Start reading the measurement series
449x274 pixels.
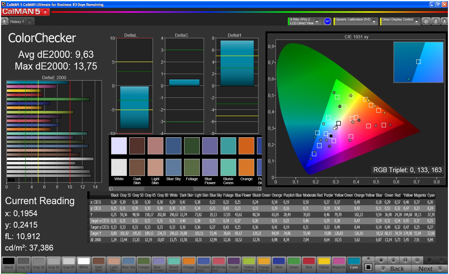coord(393,260)
